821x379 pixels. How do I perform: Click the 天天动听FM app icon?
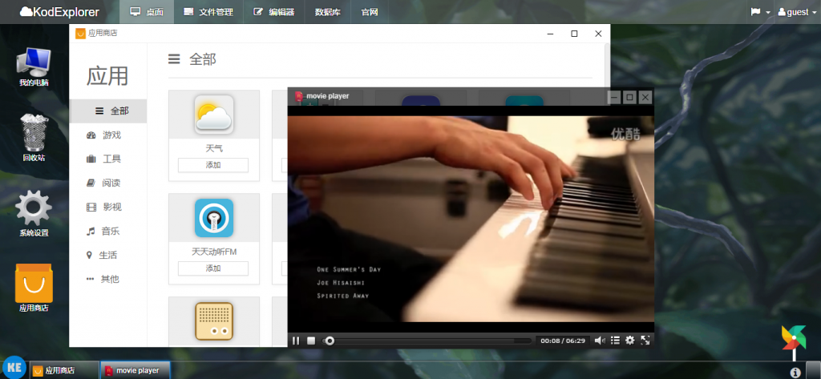point(214,218)
